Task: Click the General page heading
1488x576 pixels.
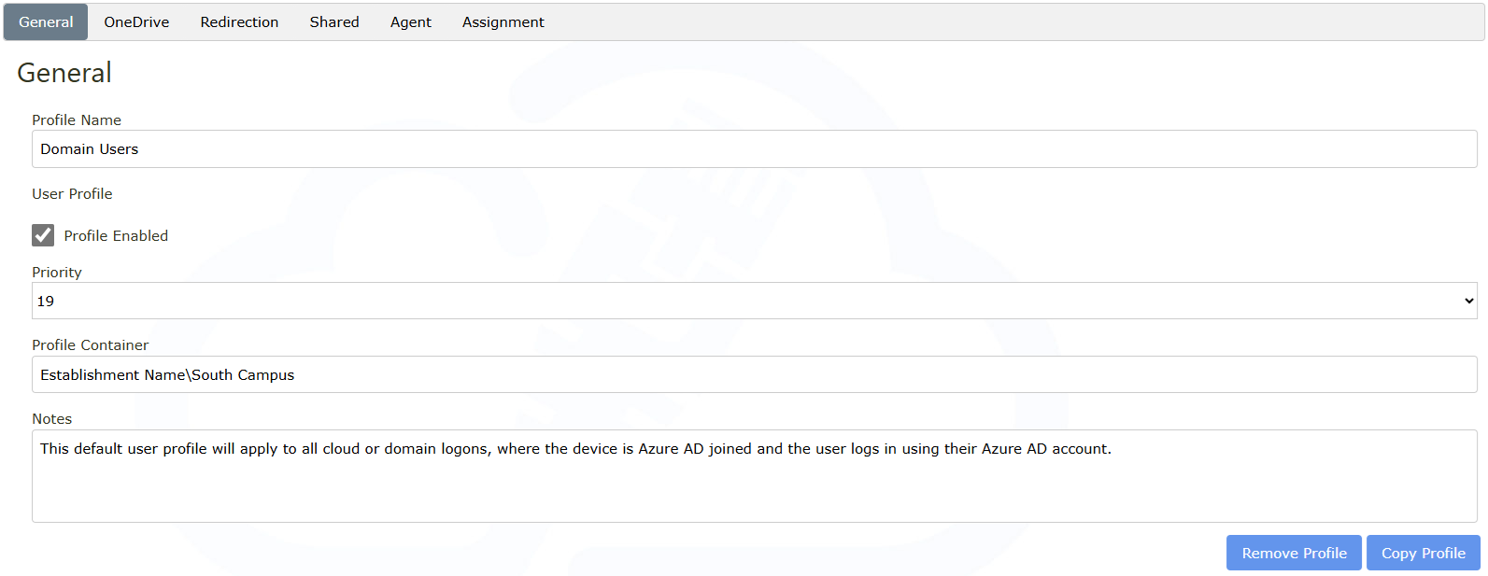Action: (x=64, y=73)
